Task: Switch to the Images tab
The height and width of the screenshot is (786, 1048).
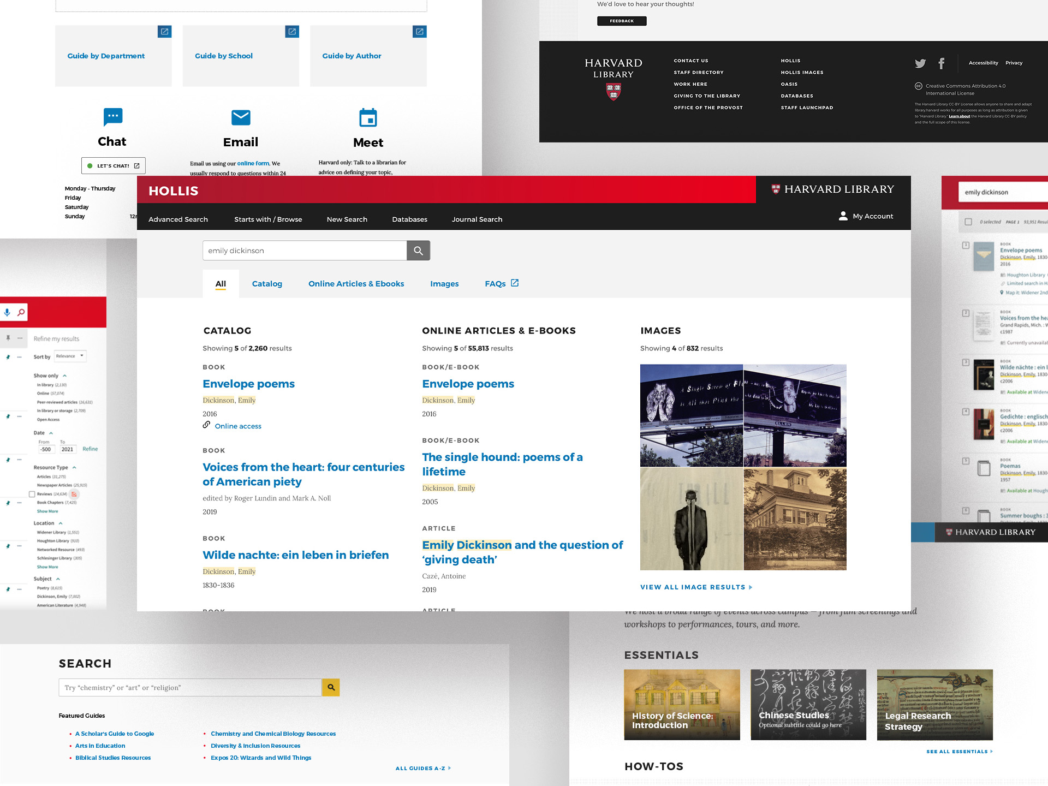Action: coord(444,284)
